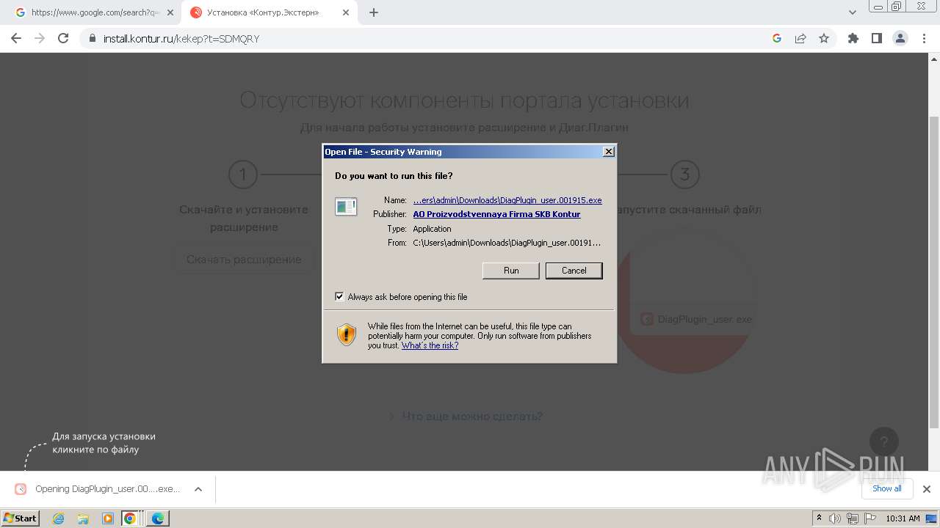The image size is (940, 528).
Task: Click the step 3 circle on page
Action: coord(684,175)
